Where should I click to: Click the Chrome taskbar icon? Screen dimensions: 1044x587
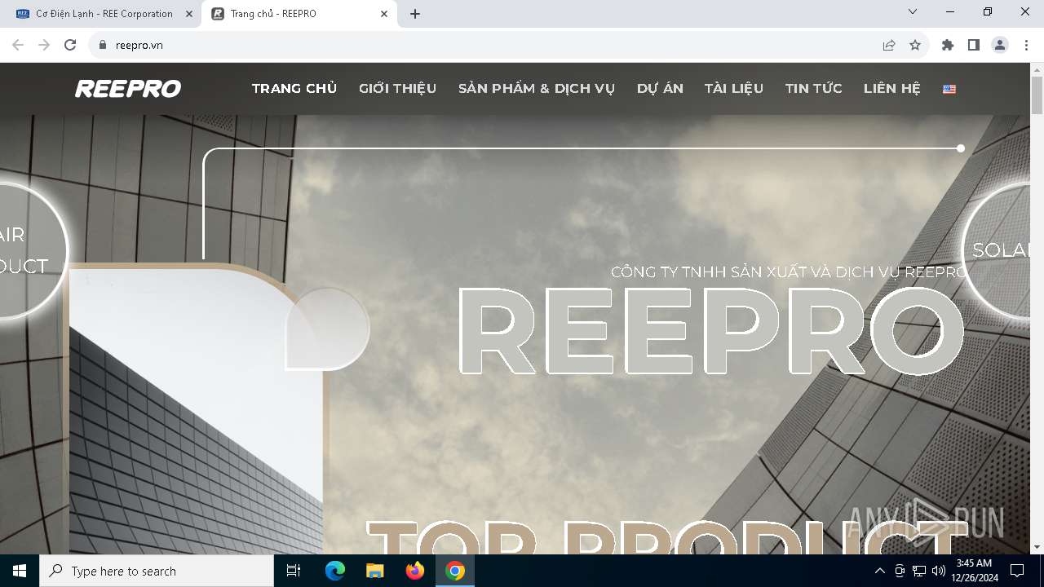coord(455,571)
